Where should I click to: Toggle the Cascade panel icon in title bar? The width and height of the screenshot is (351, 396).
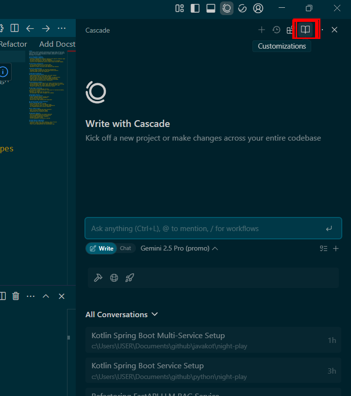click(x=227, y=8)
